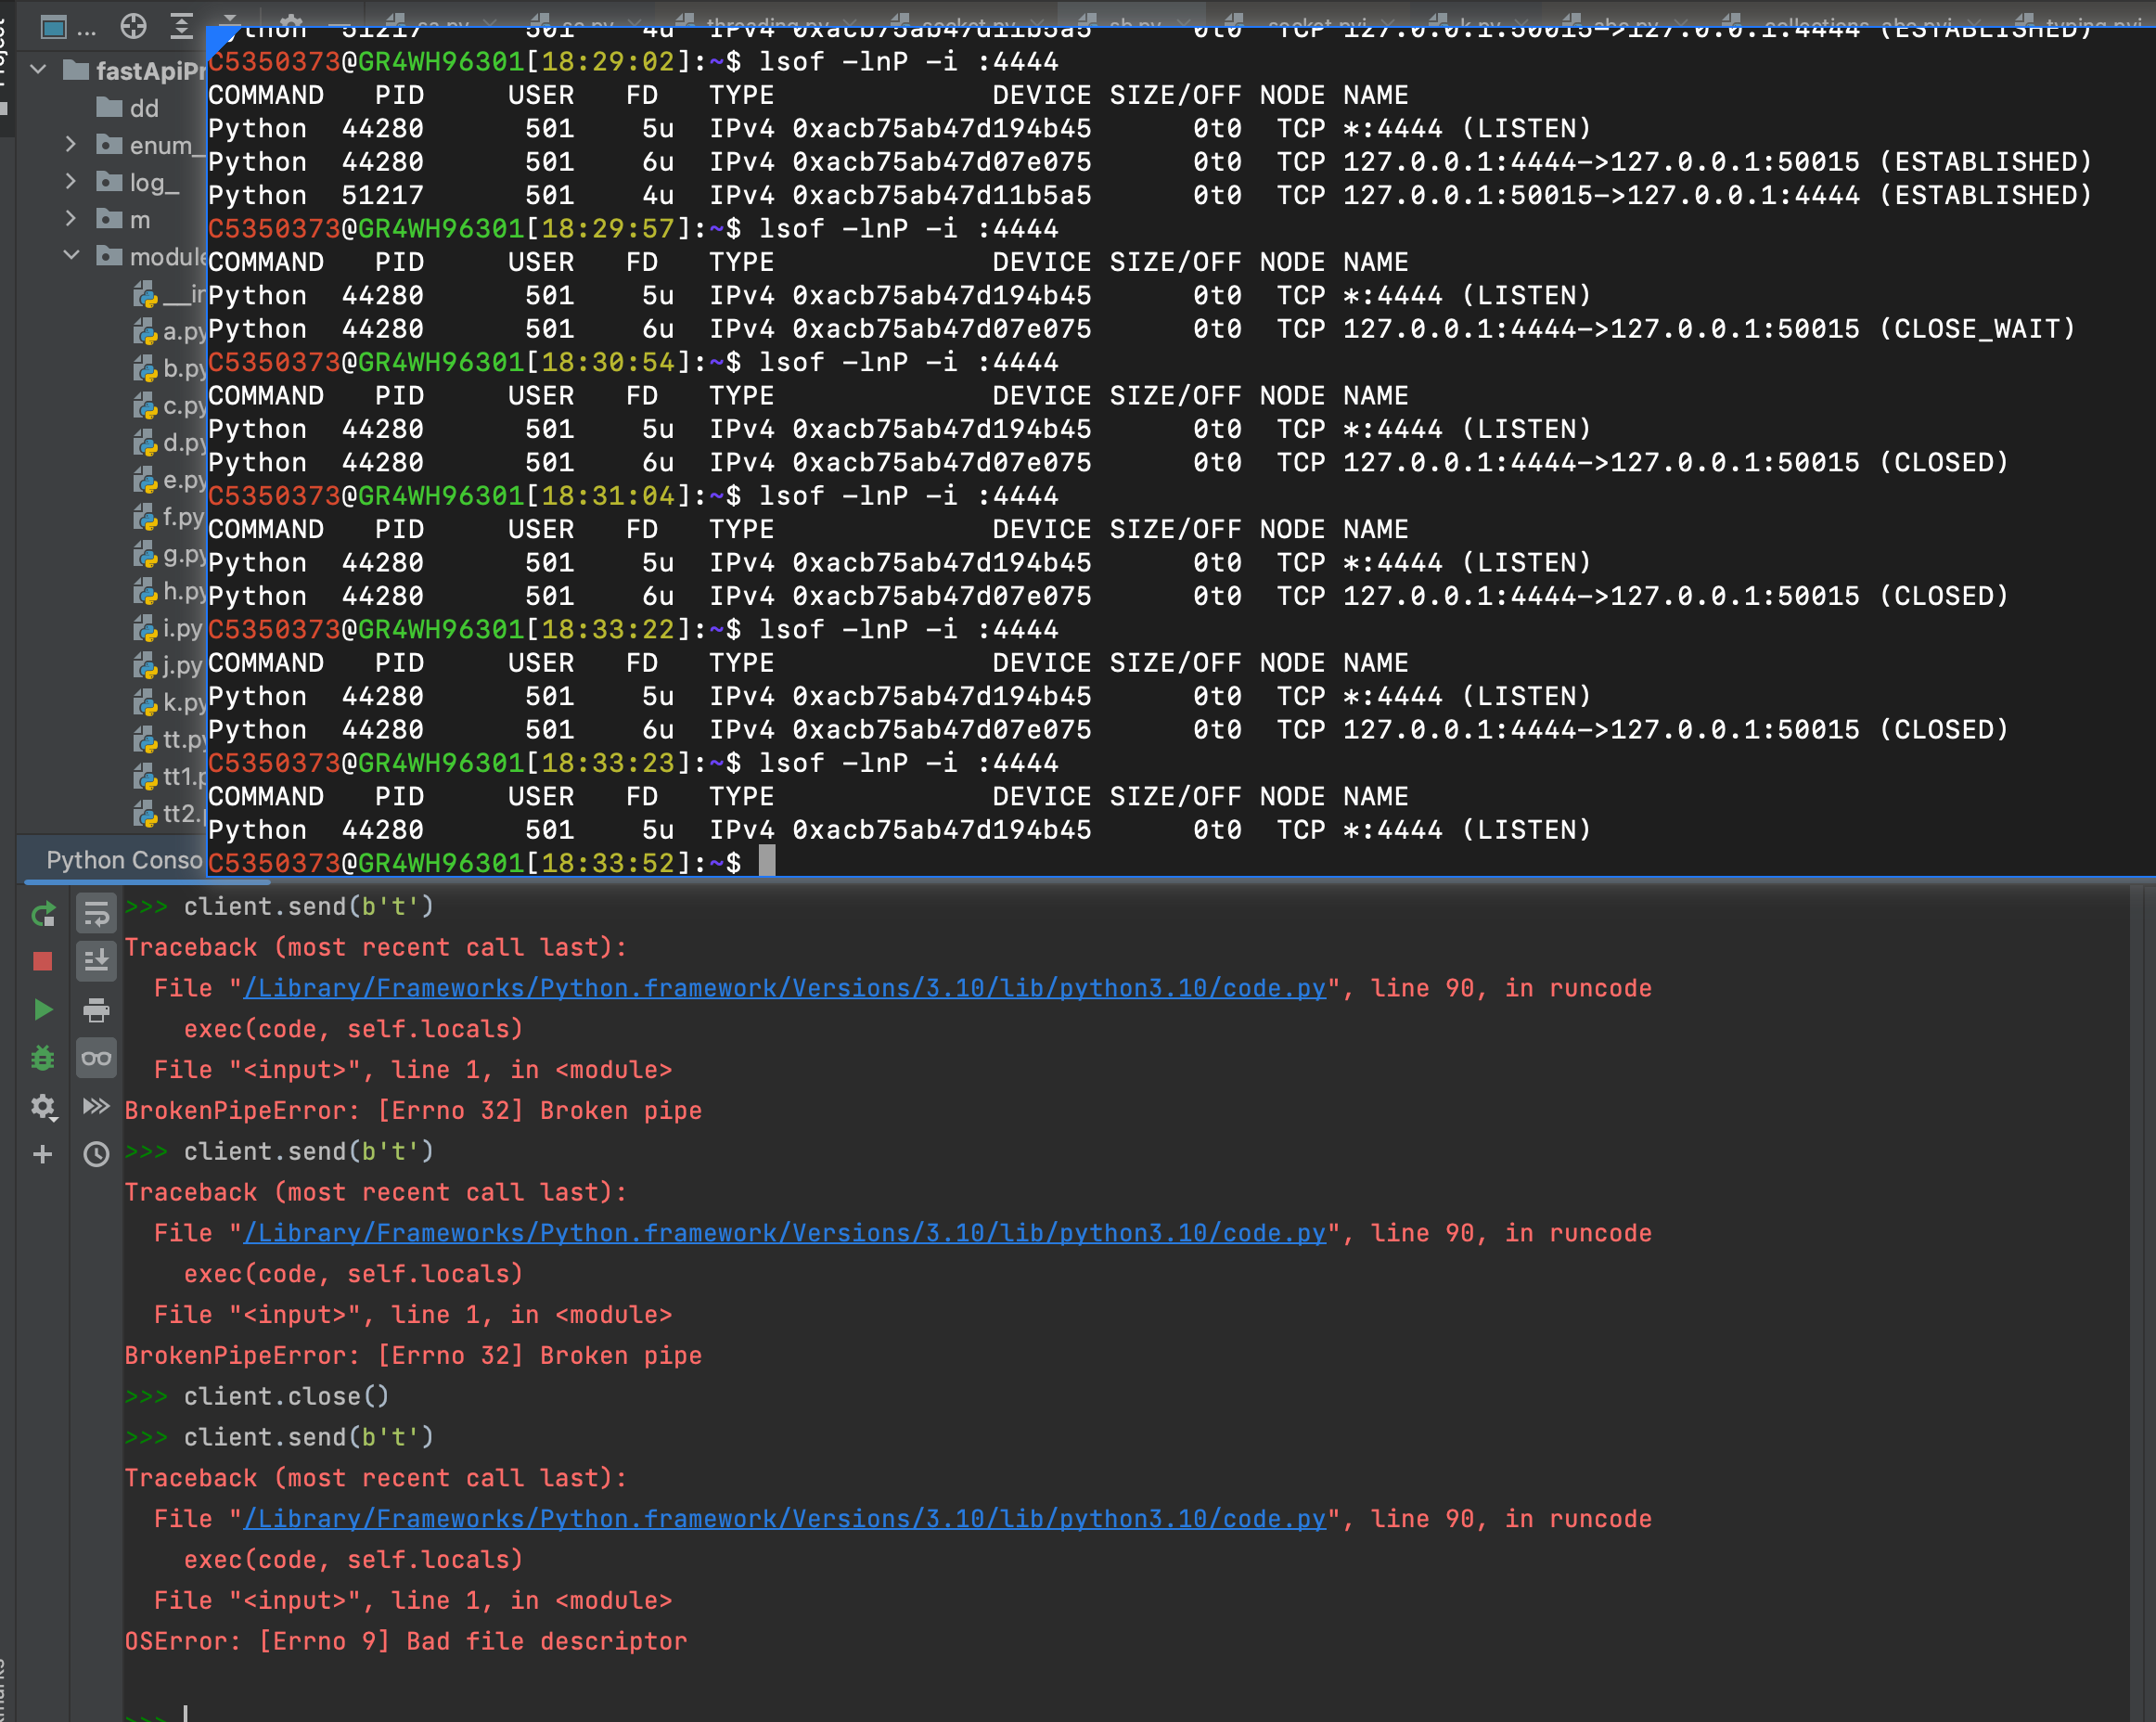Attach the debugger using the bug icon
Viewport: 2156px width, 1722px height.
coord(42,1058)
